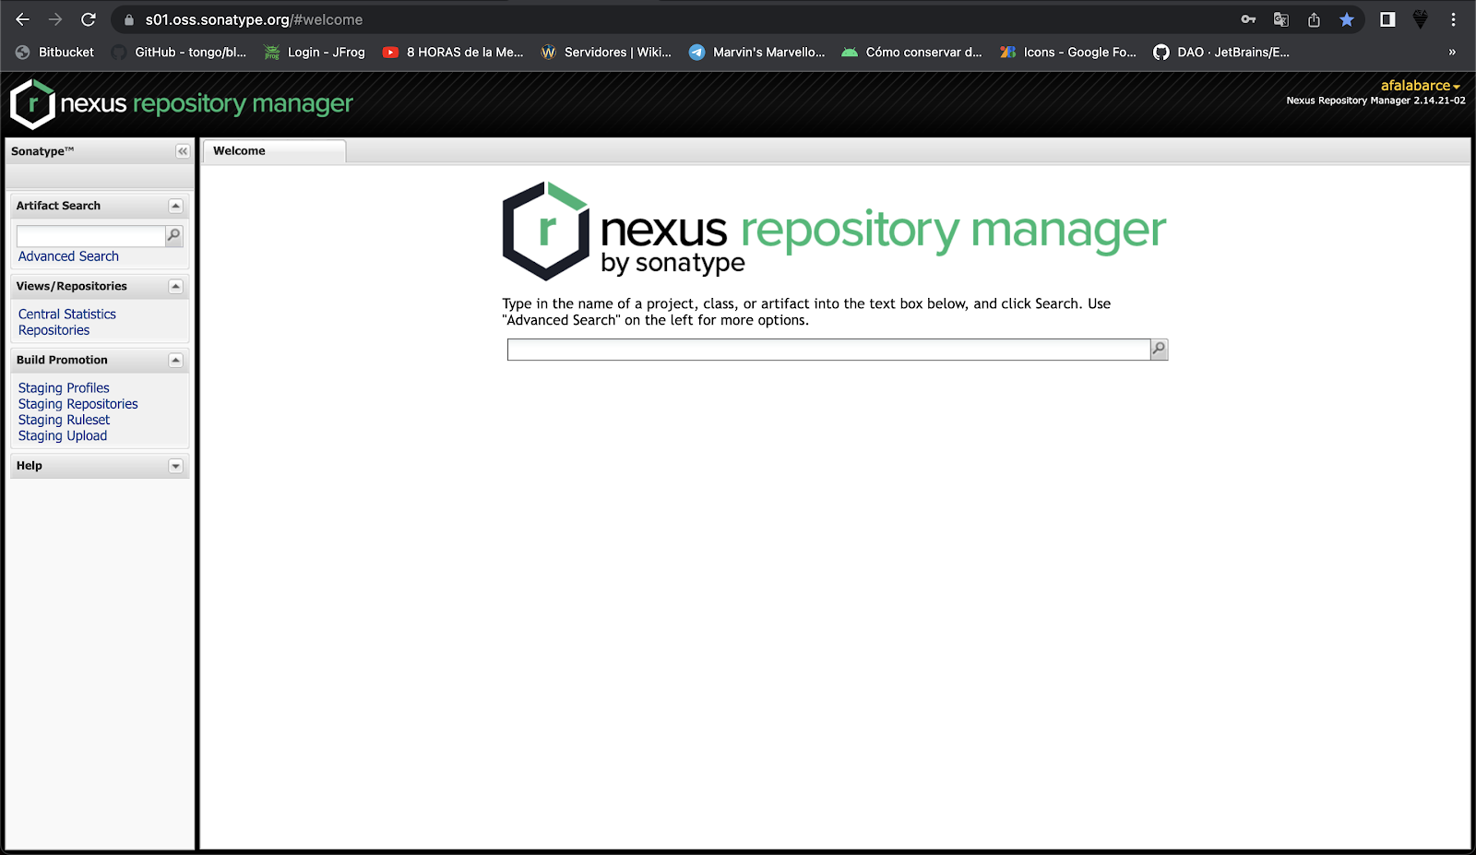Open the Bitbucket bookmark
Screen dimensions: 1476x855
click(54, 53)
